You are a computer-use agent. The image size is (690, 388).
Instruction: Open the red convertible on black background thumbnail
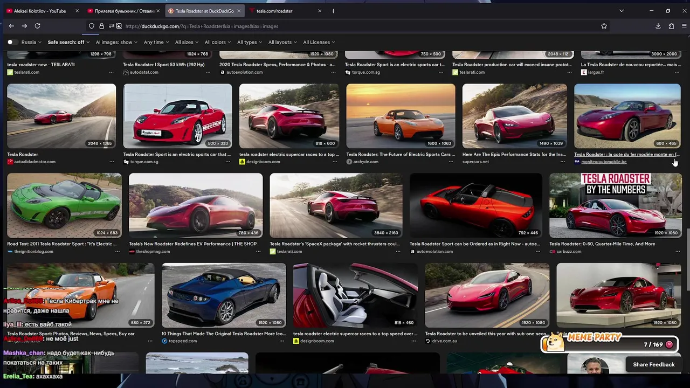pyautogui.click(x=476, y=205)
